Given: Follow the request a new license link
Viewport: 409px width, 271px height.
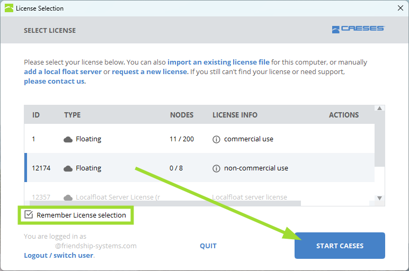Looking at the screenshot, I should click(x=149, y=71).
